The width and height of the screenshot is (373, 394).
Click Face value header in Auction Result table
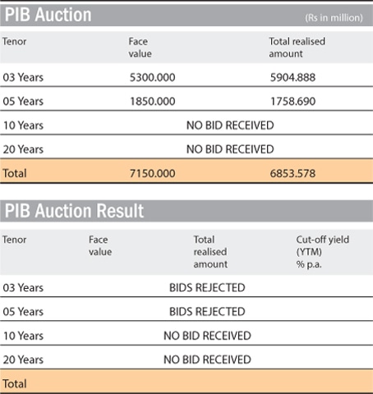tap(100, 245)
